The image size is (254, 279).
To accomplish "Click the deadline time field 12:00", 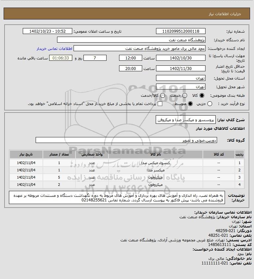I will [131, 58].
